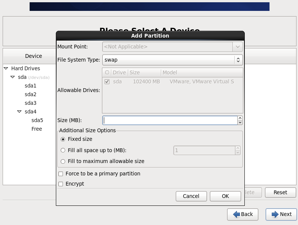
Task: Toggle the Encrypt checkbox
Action: [61, 184]
